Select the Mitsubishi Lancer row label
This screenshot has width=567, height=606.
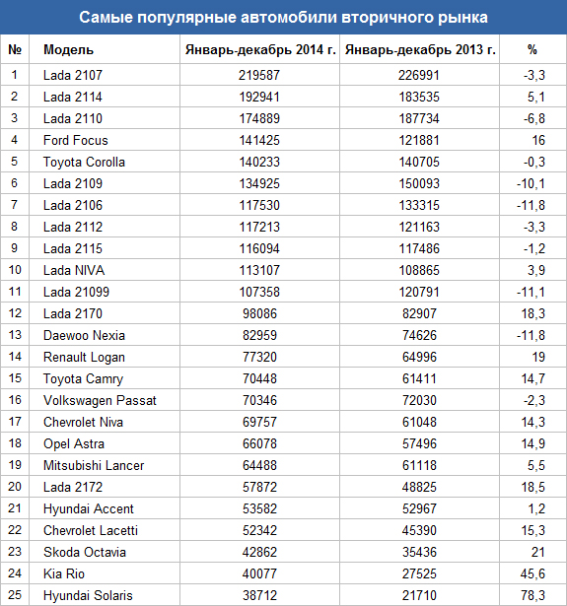(94, 465)
